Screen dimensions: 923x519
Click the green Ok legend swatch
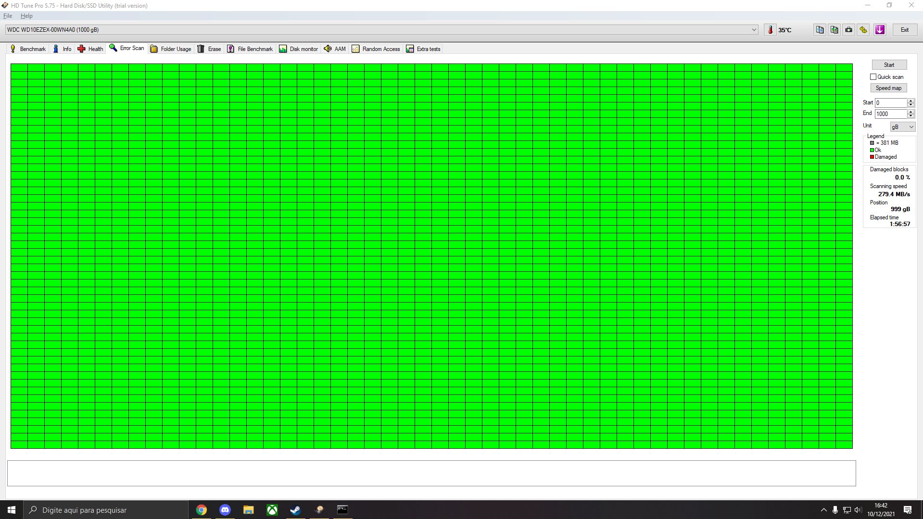(872, 150)
